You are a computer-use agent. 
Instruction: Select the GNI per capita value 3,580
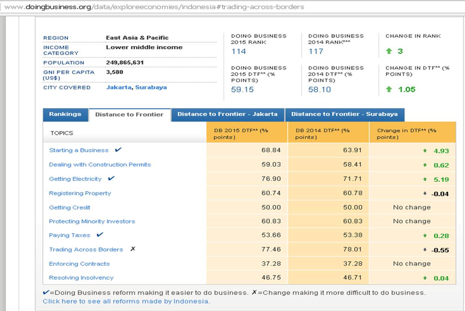coord(115,72)
